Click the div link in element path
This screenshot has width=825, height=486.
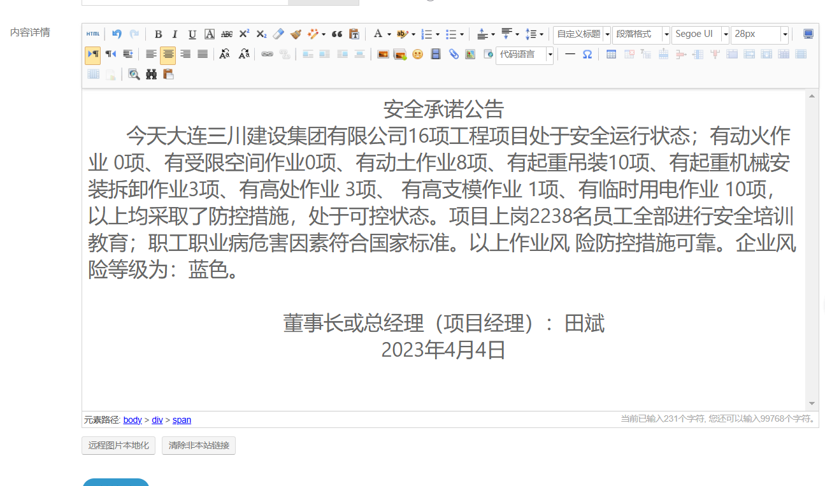point(157,420)
